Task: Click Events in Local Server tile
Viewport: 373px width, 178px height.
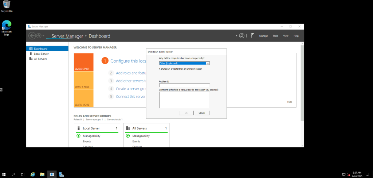Action: point(87,141)
